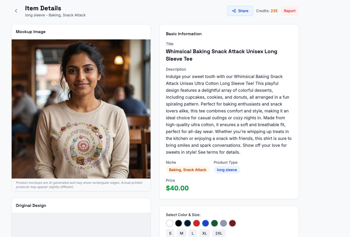Select the white color swatch
The width and height of the screenshot is (350, 237).
[170, 223]
